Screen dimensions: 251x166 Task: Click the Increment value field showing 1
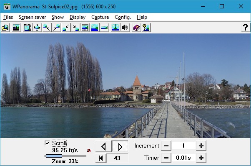tap(183, 146)
